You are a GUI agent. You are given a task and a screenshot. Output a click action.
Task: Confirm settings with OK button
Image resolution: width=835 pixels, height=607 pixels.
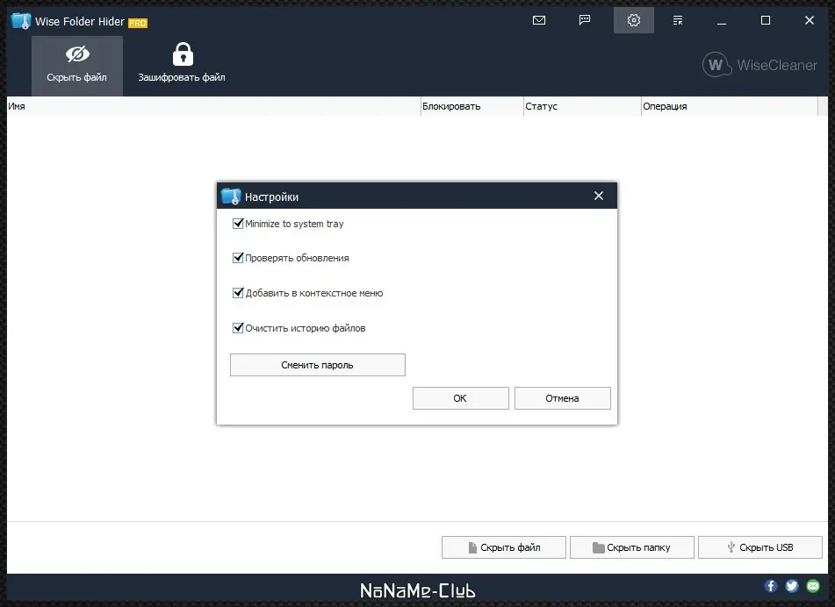pyautogui.click(x=461, y=398)
